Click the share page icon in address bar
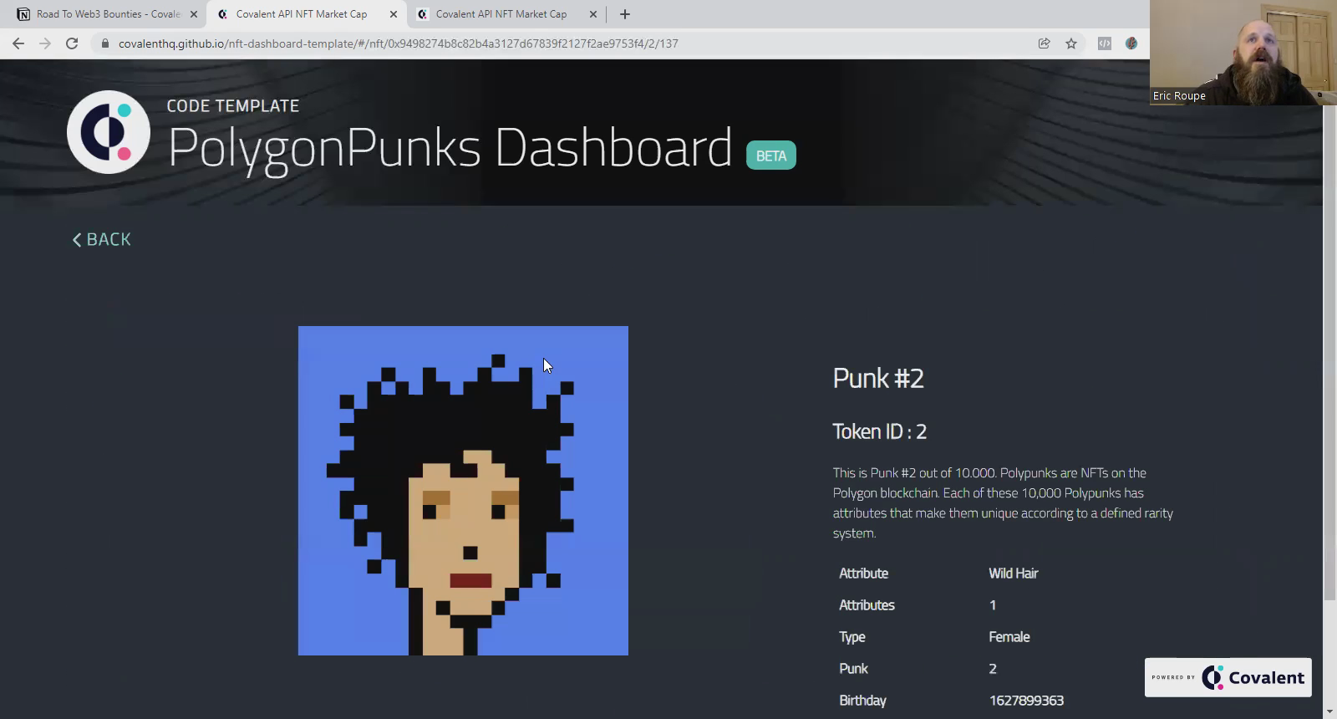 pos(1045,43)
